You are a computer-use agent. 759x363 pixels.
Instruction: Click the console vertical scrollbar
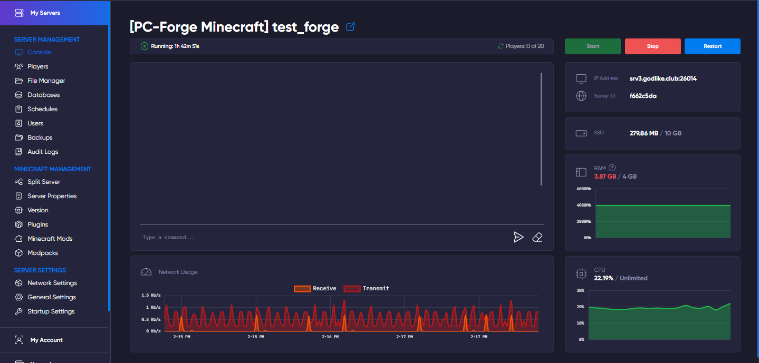[541, 129]
